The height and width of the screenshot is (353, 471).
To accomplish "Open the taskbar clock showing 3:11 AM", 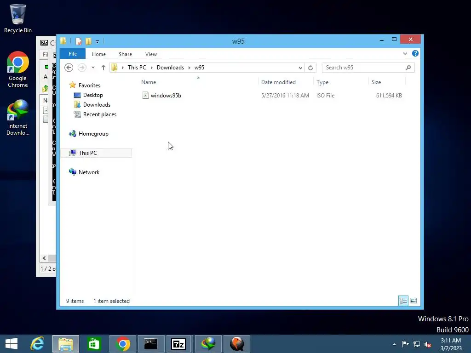I will click(x=451, y=344).
